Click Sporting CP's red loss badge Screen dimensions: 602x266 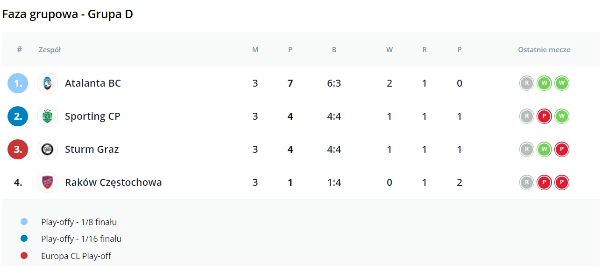pyautogui.click(x=544, y=116)
